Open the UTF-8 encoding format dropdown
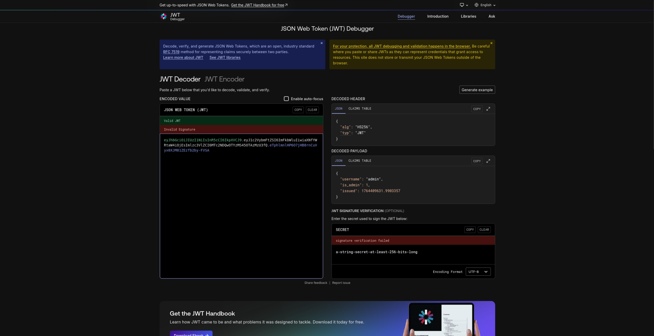 coord(478,272)
